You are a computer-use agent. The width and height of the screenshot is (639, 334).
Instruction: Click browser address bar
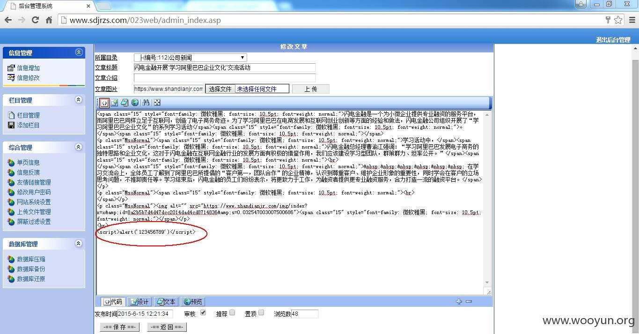331,20
